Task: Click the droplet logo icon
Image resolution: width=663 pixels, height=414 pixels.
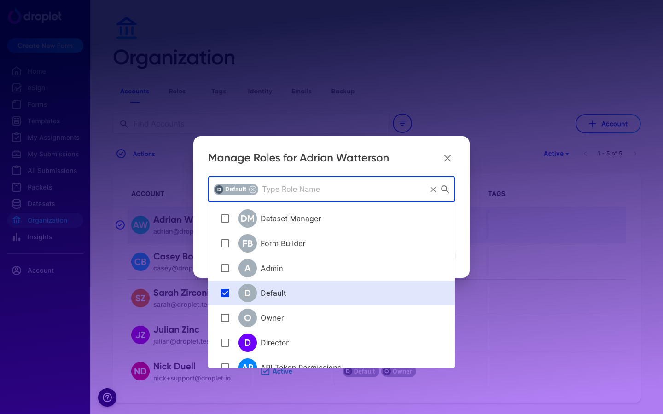Action: coord(14,16)
